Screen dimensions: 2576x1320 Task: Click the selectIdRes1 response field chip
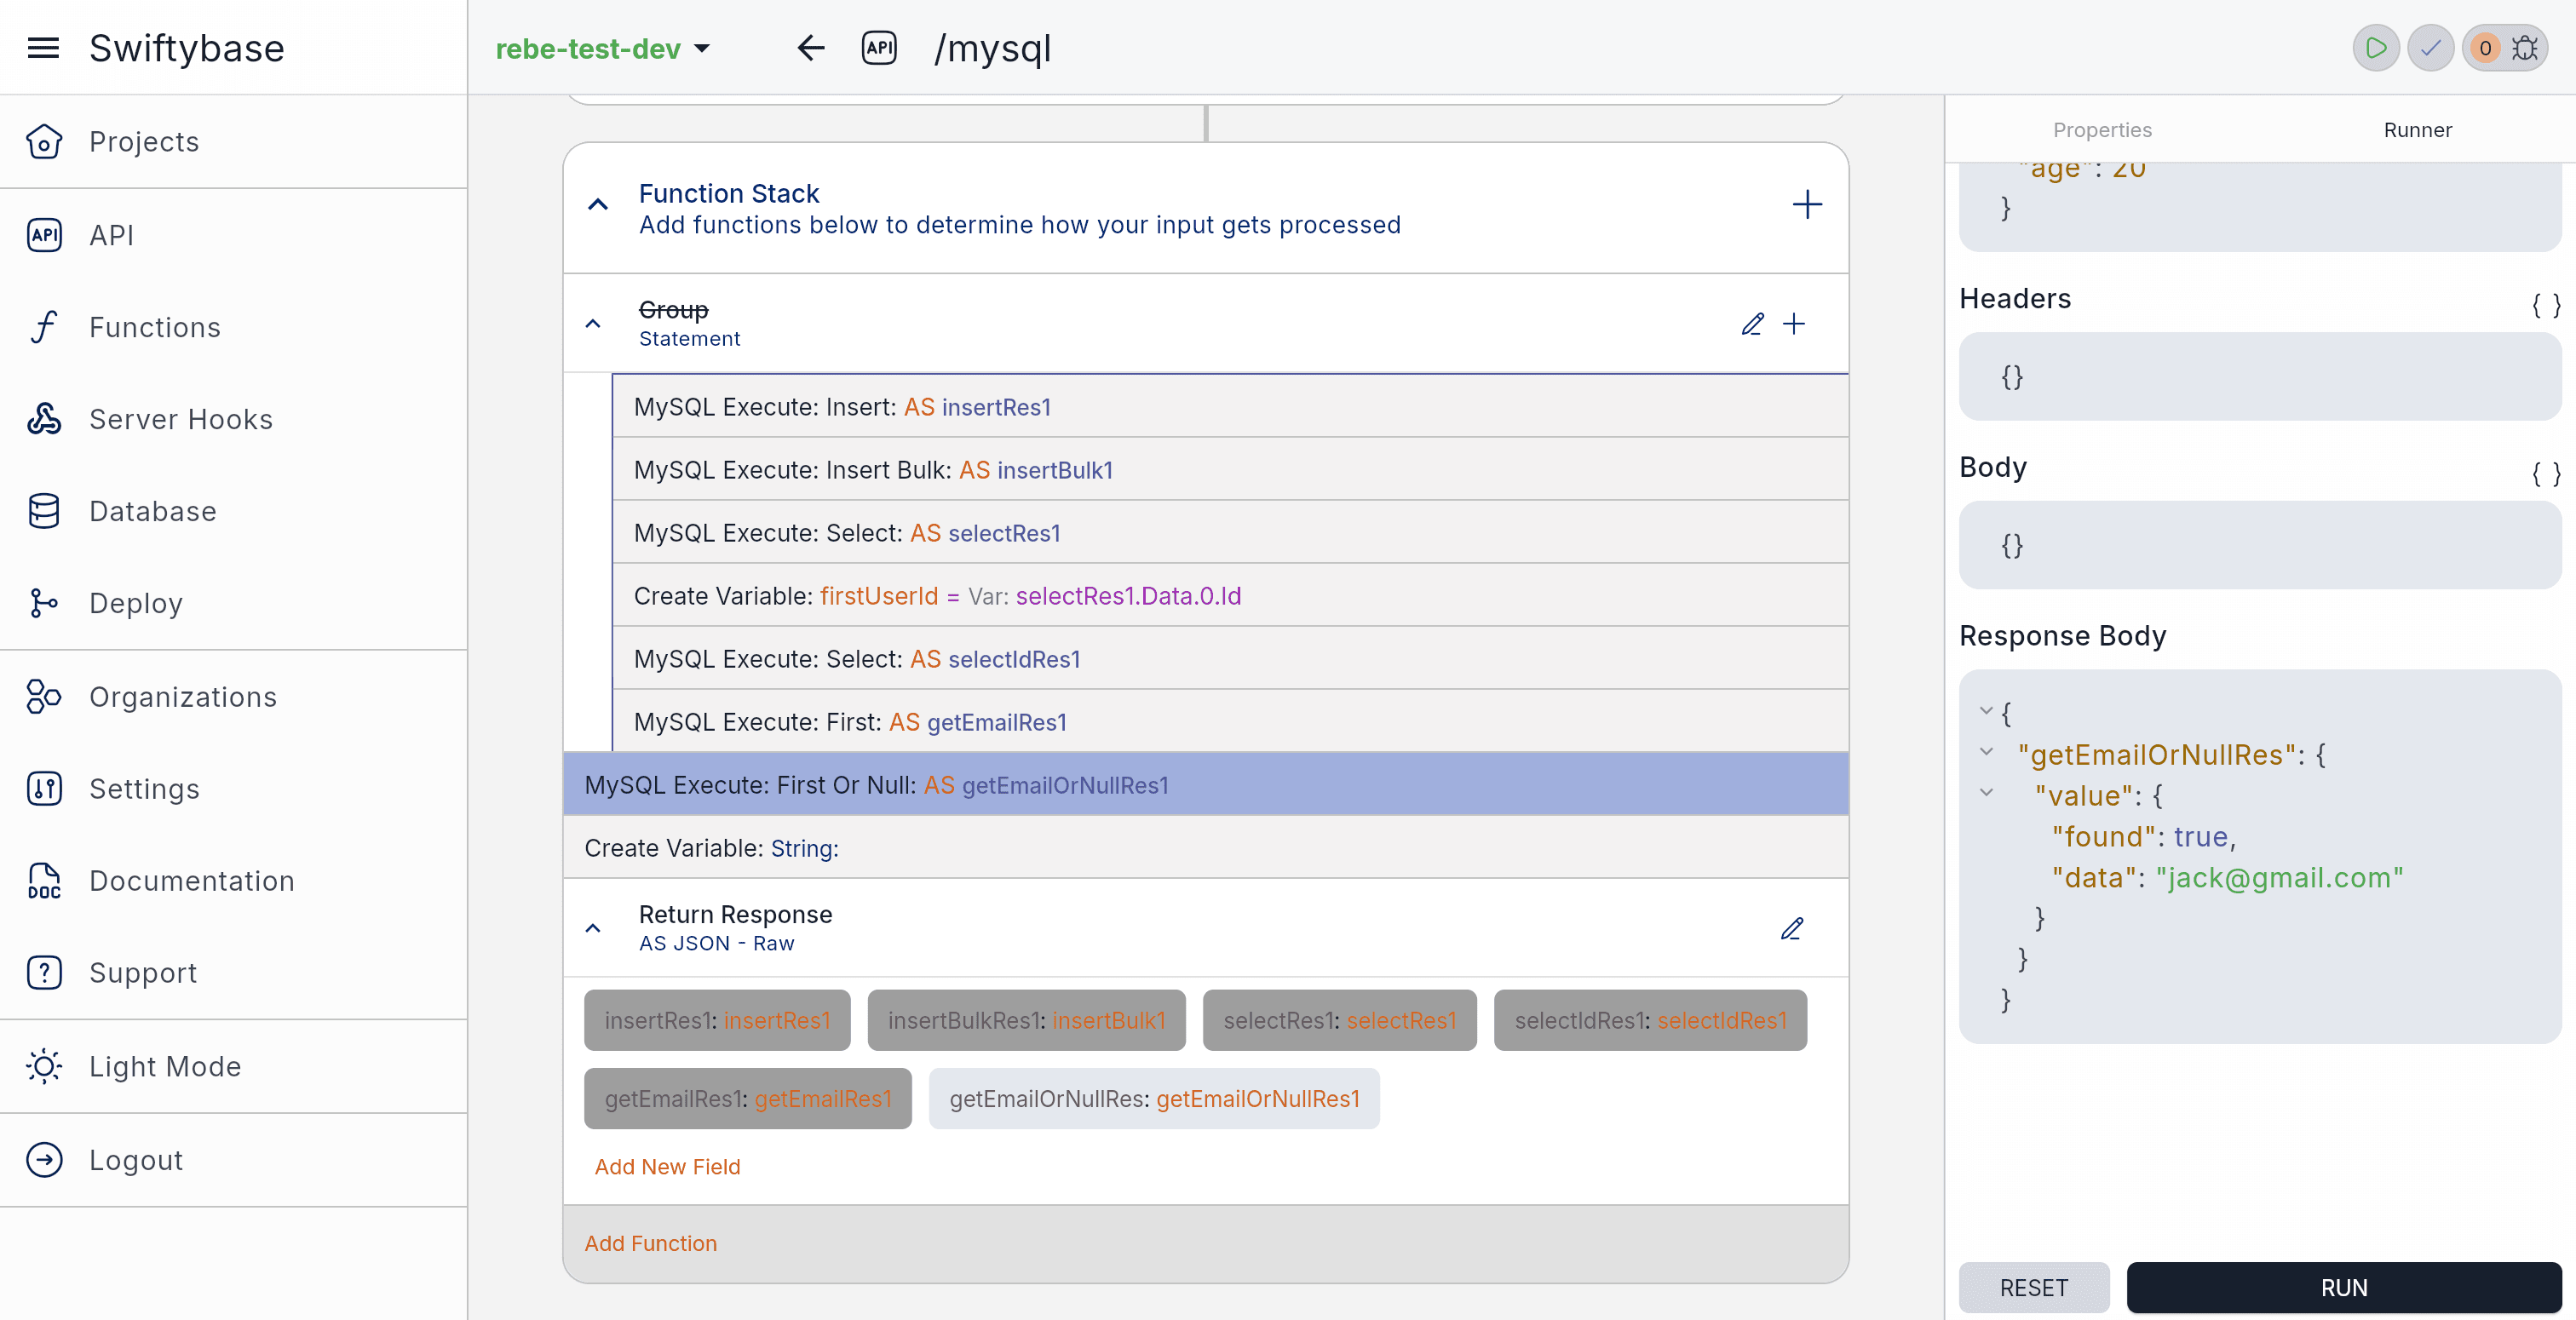point(1650,1020)
